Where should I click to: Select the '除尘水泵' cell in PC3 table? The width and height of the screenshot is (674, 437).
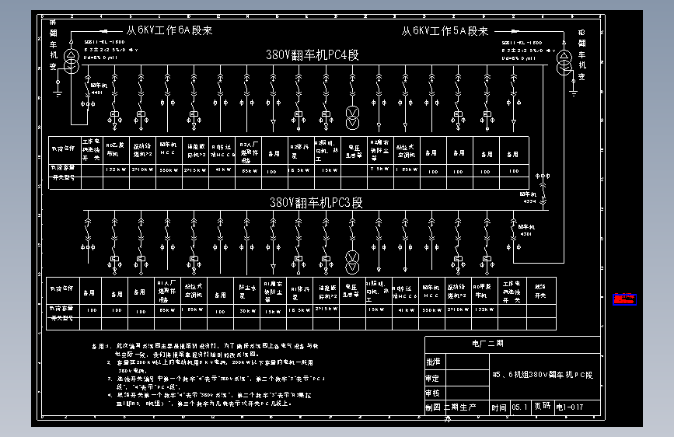[247, 291]
